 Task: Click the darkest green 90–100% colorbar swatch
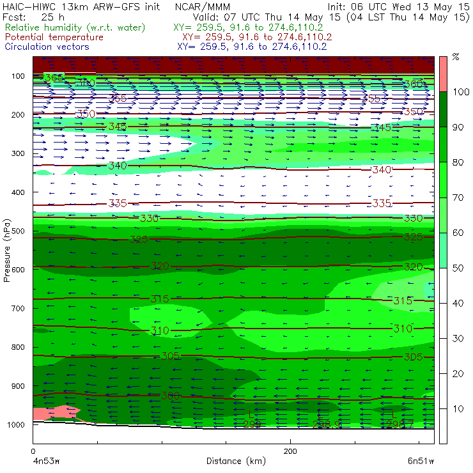pyautogui.click(x=443, y=109)
